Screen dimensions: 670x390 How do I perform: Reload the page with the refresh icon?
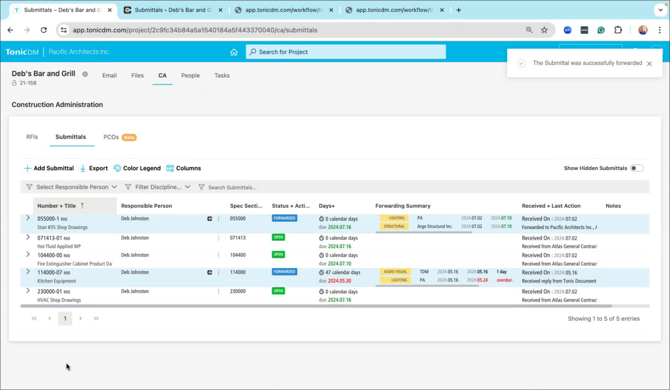[x=44, y=30]
